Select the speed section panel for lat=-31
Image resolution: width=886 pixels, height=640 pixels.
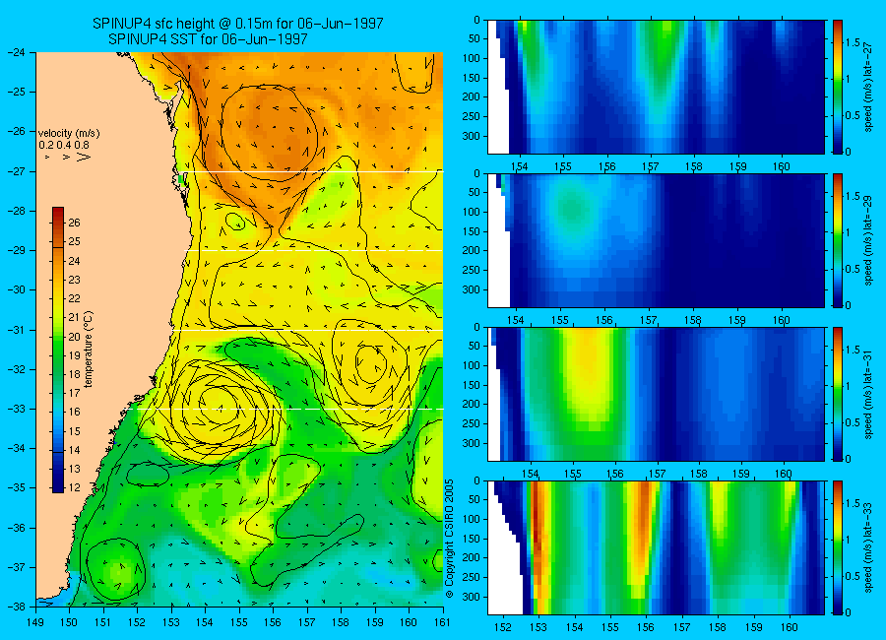coord(656,394)
